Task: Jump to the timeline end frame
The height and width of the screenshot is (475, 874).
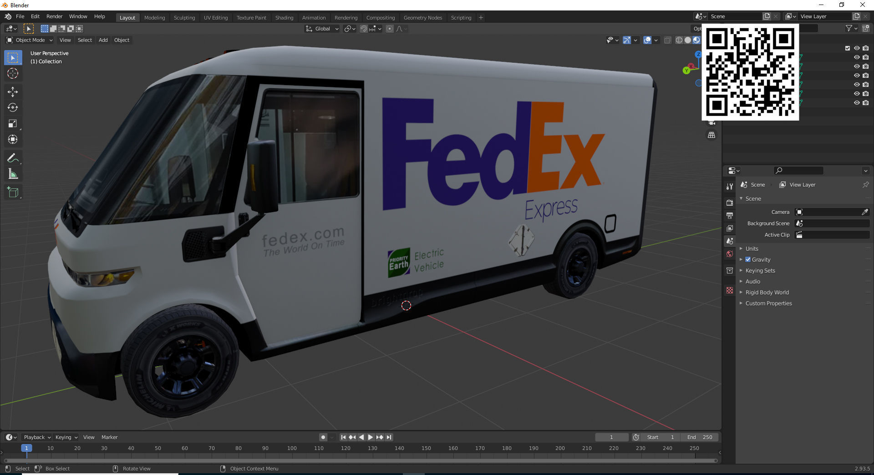Action: [x=389, y=437]
